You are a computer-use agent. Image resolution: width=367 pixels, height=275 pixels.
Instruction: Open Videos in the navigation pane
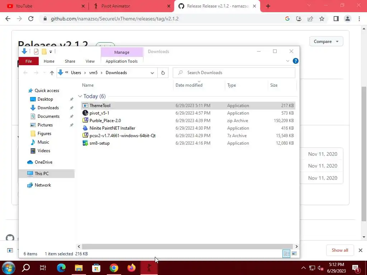tap(44, 151)
